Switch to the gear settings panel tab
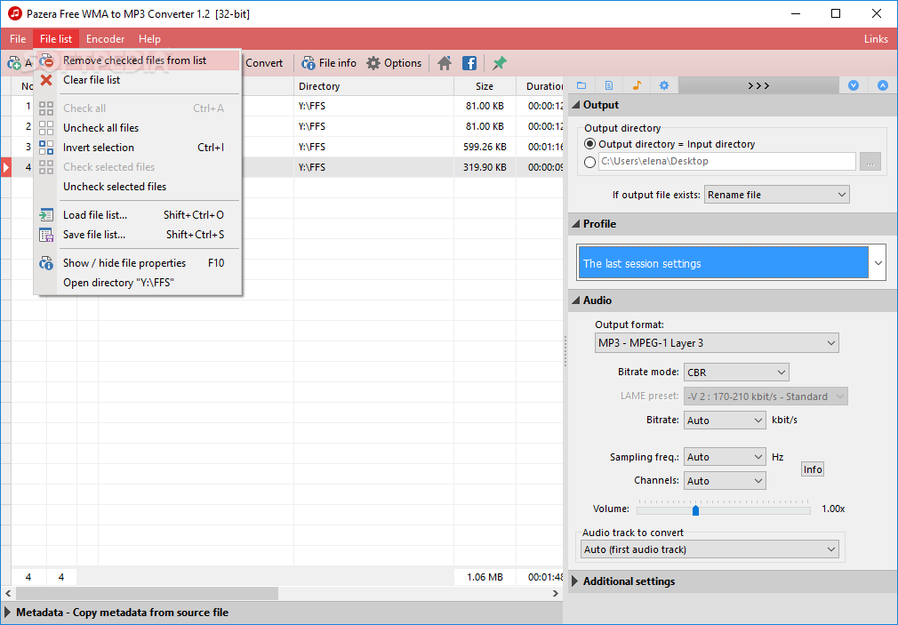 (x=664, y=85)
